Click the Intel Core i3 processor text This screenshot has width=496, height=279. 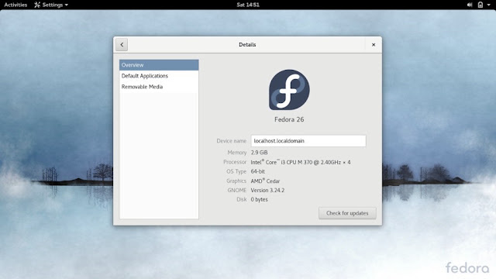coord(301,162)
